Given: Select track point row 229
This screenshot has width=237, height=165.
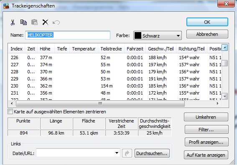Looking at the screenshot, I should [115, 79].
